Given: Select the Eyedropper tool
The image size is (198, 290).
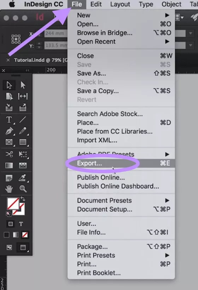Looking at the screenshot, I should (23, 178).
